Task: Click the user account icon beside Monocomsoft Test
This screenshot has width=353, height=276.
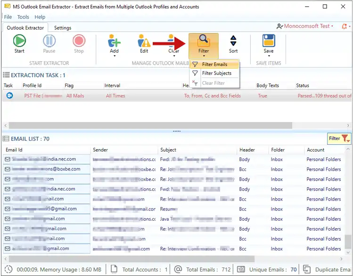Action: coord(279,26)
